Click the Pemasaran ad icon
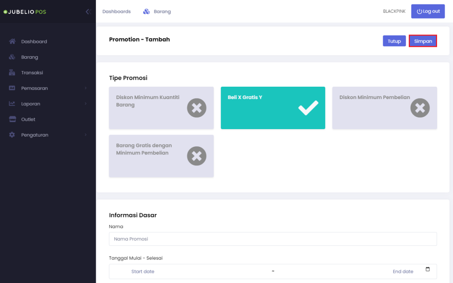The image size is (453, 283). pyautogui.click(x=12, y=88)
